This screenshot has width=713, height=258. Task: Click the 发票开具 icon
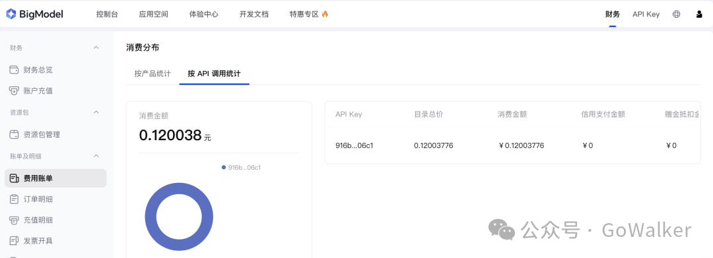click(x=14, y=241)
